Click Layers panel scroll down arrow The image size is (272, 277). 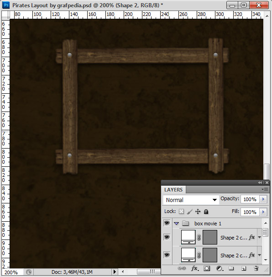point(266,260)
